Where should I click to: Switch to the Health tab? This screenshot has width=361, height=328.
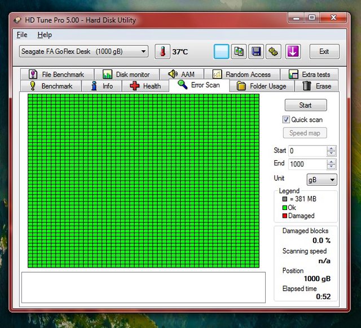point(146,86)
